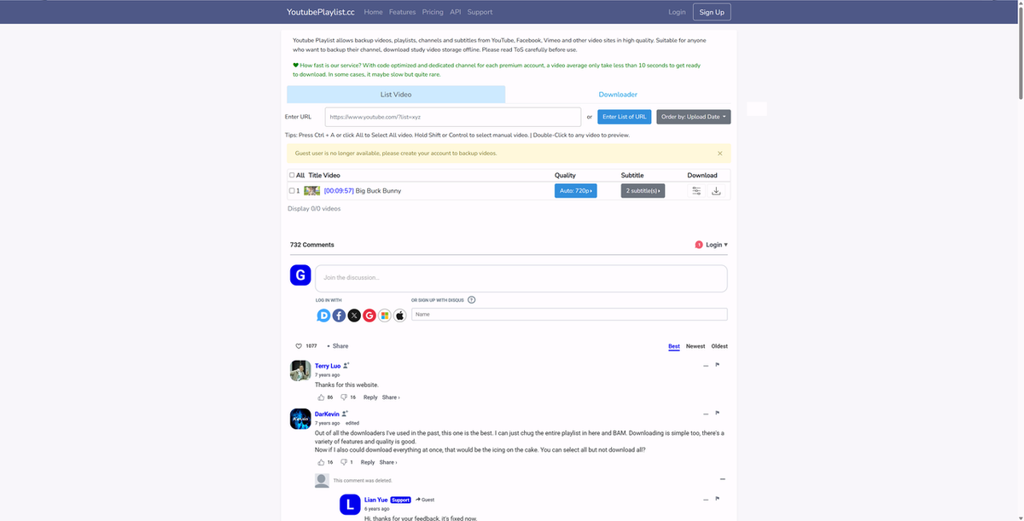Log in with the Disqus icon

click(323, 315)
